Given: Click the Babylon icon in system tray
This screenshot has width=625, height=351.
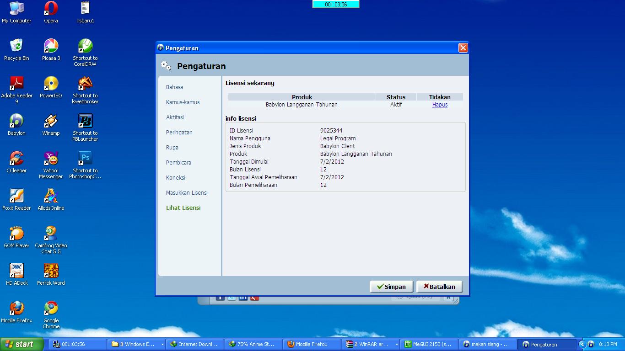Looking at the screenshot, I should pos(591,344).
